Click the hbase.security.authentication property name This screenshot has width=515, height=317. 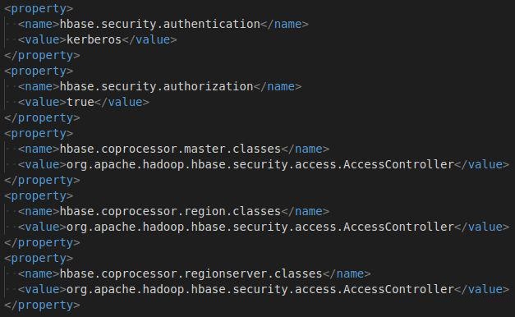(x=160, y=25)
